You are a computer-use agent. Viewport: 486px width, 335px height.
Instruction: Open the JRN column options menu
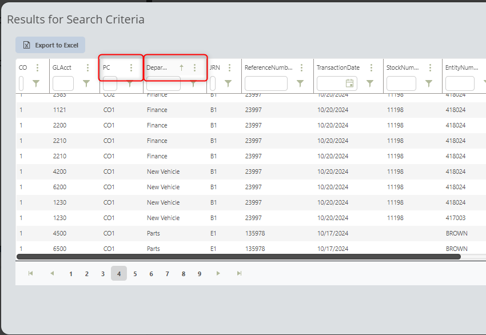(229, 67)
